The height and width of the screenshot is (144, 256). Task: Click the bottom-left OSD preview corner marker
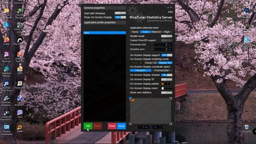130,124
